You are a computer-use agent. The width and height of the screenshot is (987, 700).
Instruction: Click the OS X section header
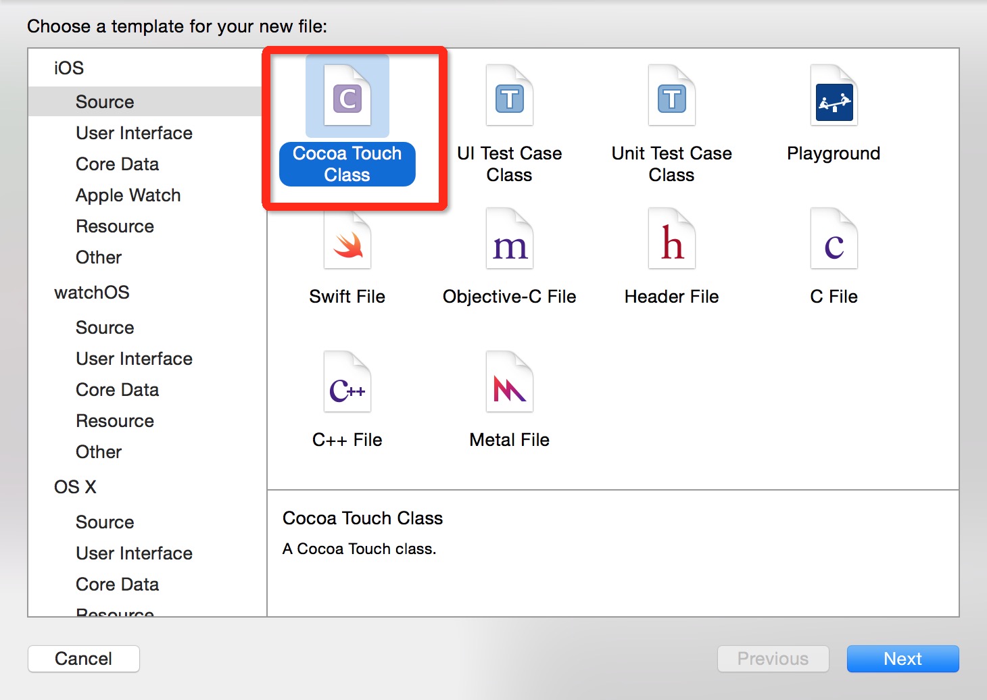coord(75,487)
